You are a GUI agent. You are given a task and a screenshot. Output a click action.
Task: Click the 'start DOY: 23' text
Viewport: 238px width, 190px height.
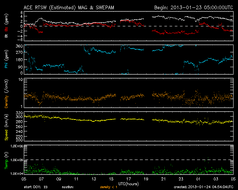pos(36,187)
